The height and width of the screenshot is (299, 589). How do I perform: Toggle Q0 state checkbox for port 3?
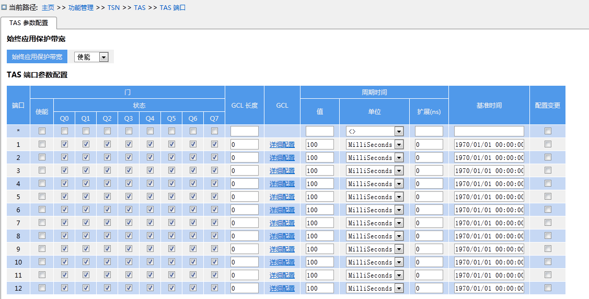pyautogui.click(x=64, y=170)
